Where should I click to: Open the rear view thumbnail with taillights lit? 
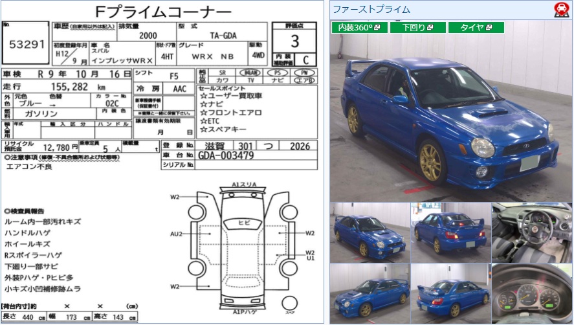click(450, 232)
